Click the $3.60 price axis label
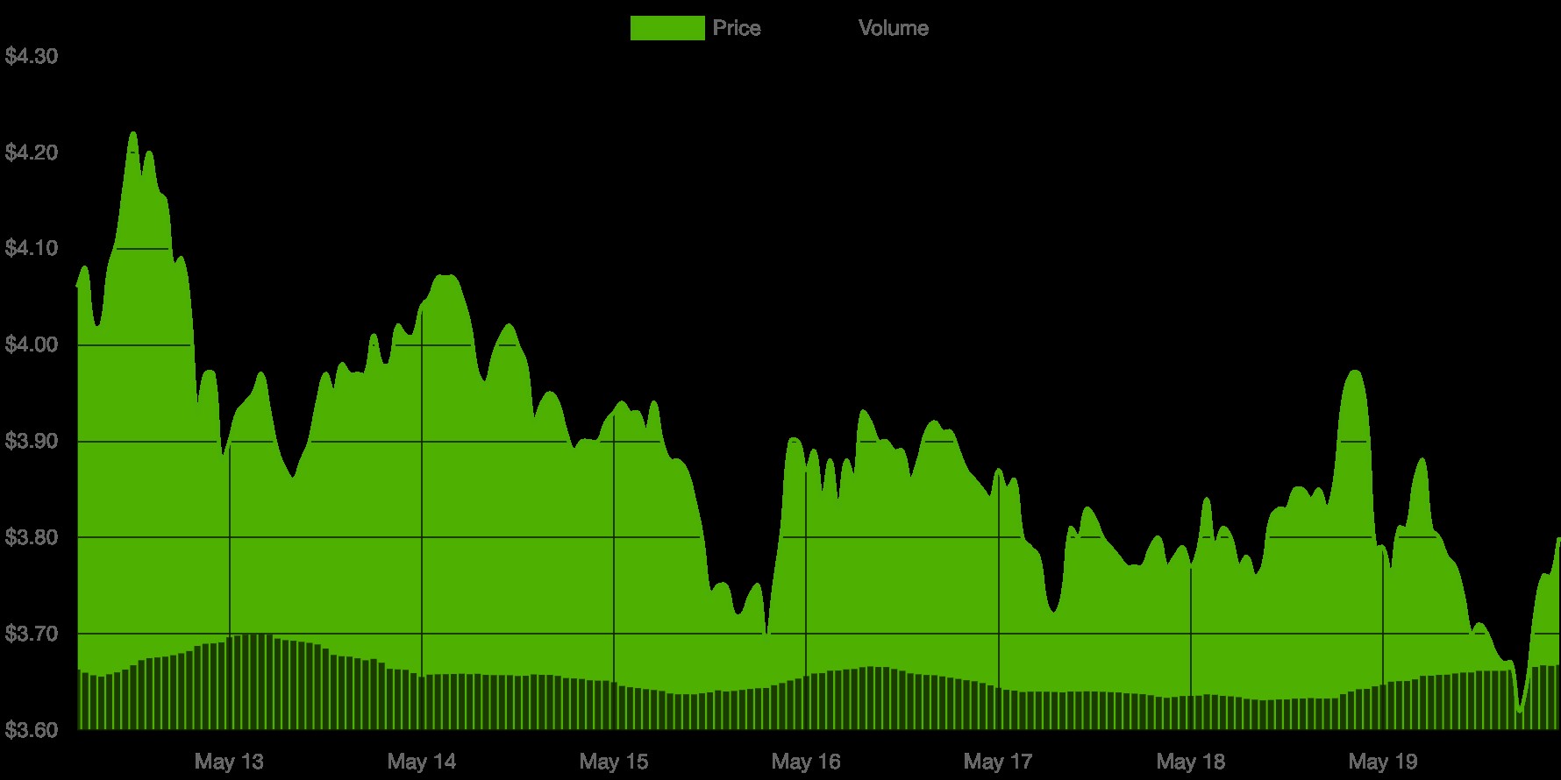Image resolution: width=1561 pixels, height=780 pixels. pyautogui.click(x=32, y=729)
